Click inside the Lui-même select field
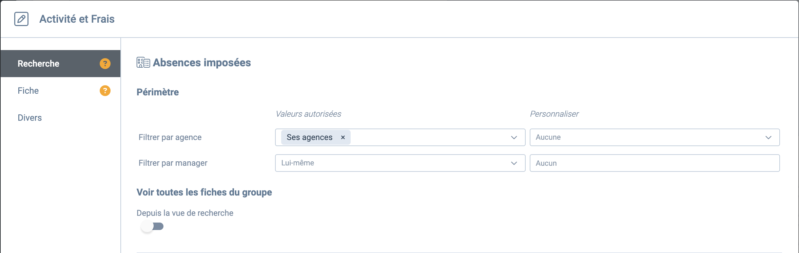 400,163
